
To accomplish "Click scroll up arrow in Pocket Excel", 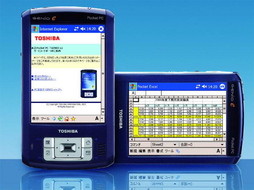I will tap(224, 101).
